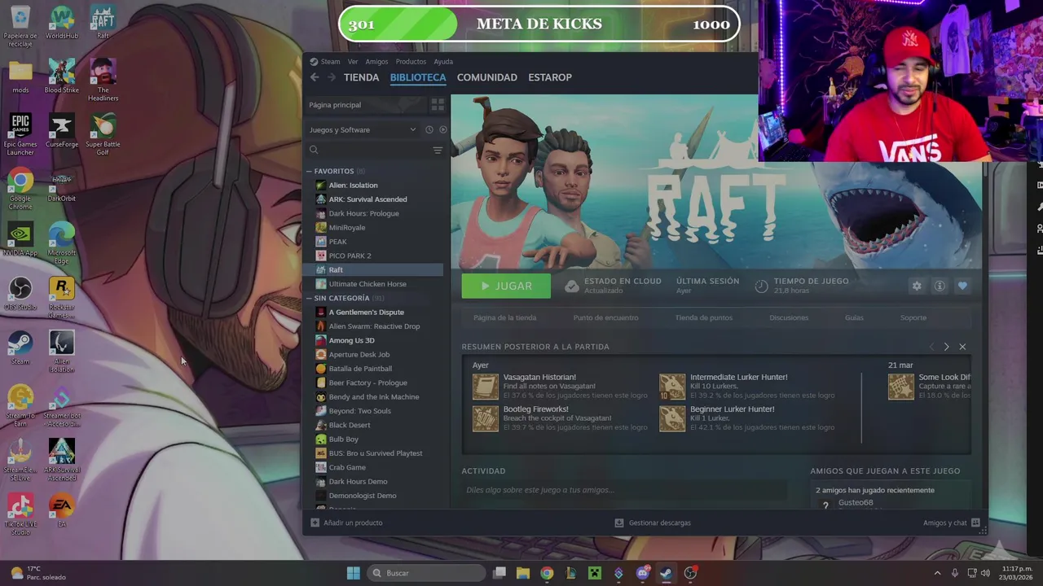Open Beginner Lurker Hunter achievement icon
Image resolution: width=1043 pixels, height=586 pixels.
tap(672, 418)
